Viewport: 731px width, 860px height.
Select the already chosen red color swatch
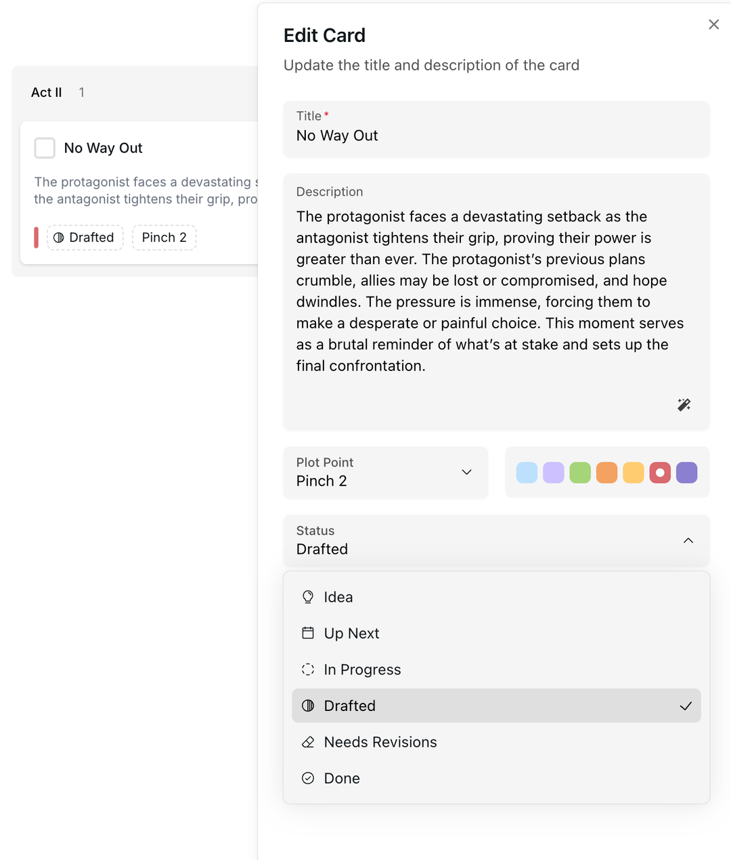660,473
